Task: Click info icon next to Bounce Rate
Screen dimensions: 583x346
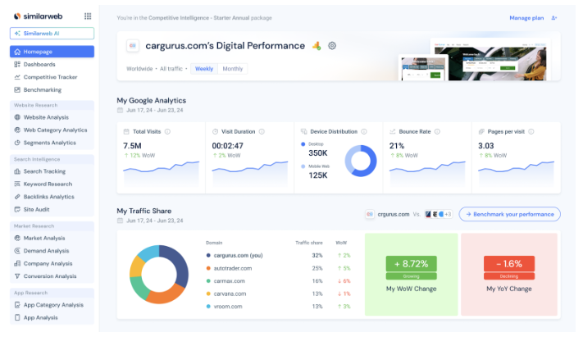Action: click(x=437, y=131)
